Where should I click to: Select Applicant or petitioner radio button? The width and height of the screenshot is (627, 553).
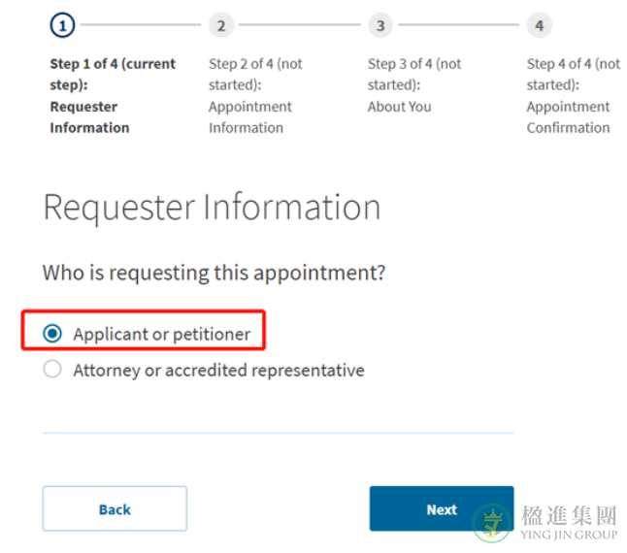(52, 333)
